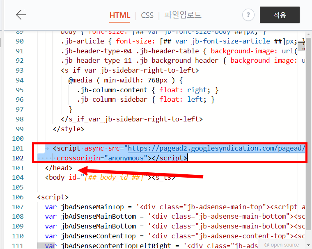Click the jbAdSenseContentTop variable name
The width and height of the screenshot is (312, 249).
tap(98, 236)
